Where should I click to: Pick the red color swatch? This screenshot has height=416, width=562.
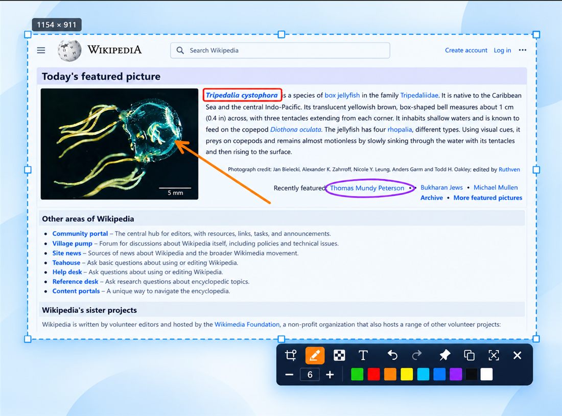pyautogui.click(x=373, y=375)
